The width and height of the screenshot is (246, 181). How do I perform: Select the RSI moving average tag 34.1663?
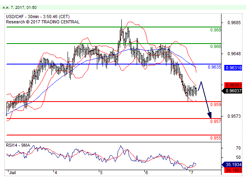coord(233,170)
